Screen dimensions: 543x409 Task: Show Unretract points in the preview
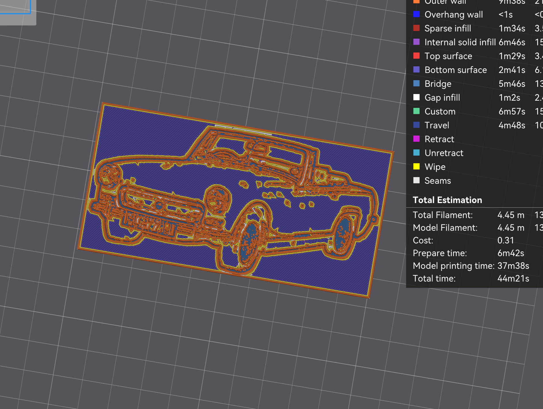(444, 153)
